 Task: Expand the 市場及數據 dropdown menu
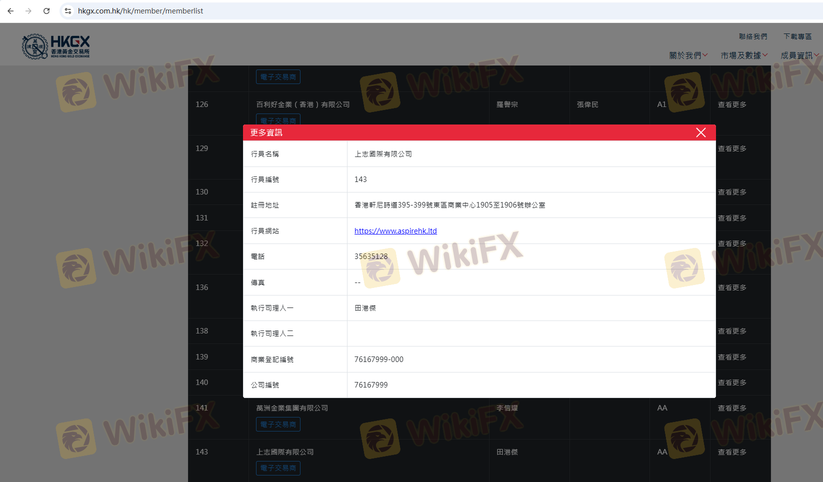pyautogui.click(x=743, y=55)
